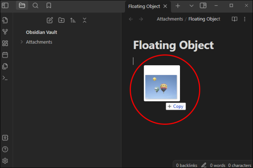Screen dimensions: 253x168
Task: Select the Floating Object tab
Action: pyautogui.click(x=144, y=6)
